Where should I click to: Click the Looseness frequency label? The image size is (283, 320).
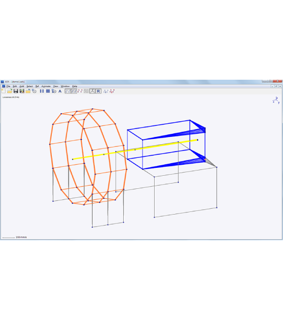(11, 97)
